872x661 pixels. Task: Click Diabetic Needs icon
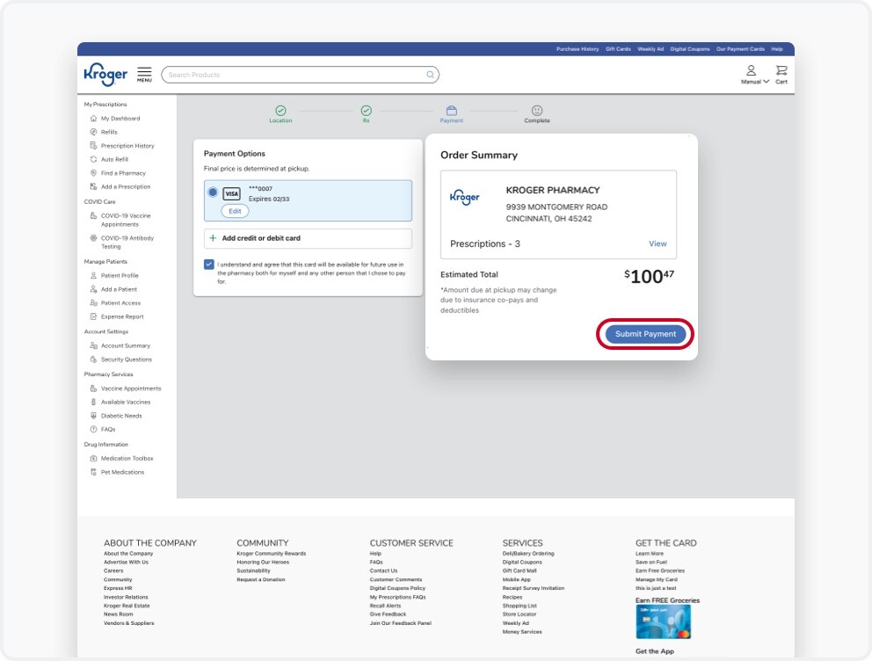tap(93, 416)
